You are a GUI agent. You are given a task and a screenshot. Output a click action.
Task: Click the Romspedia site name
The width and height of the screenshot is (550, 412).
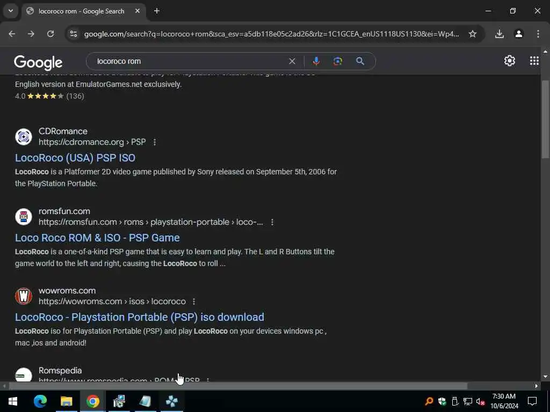(x=60, y=370)
